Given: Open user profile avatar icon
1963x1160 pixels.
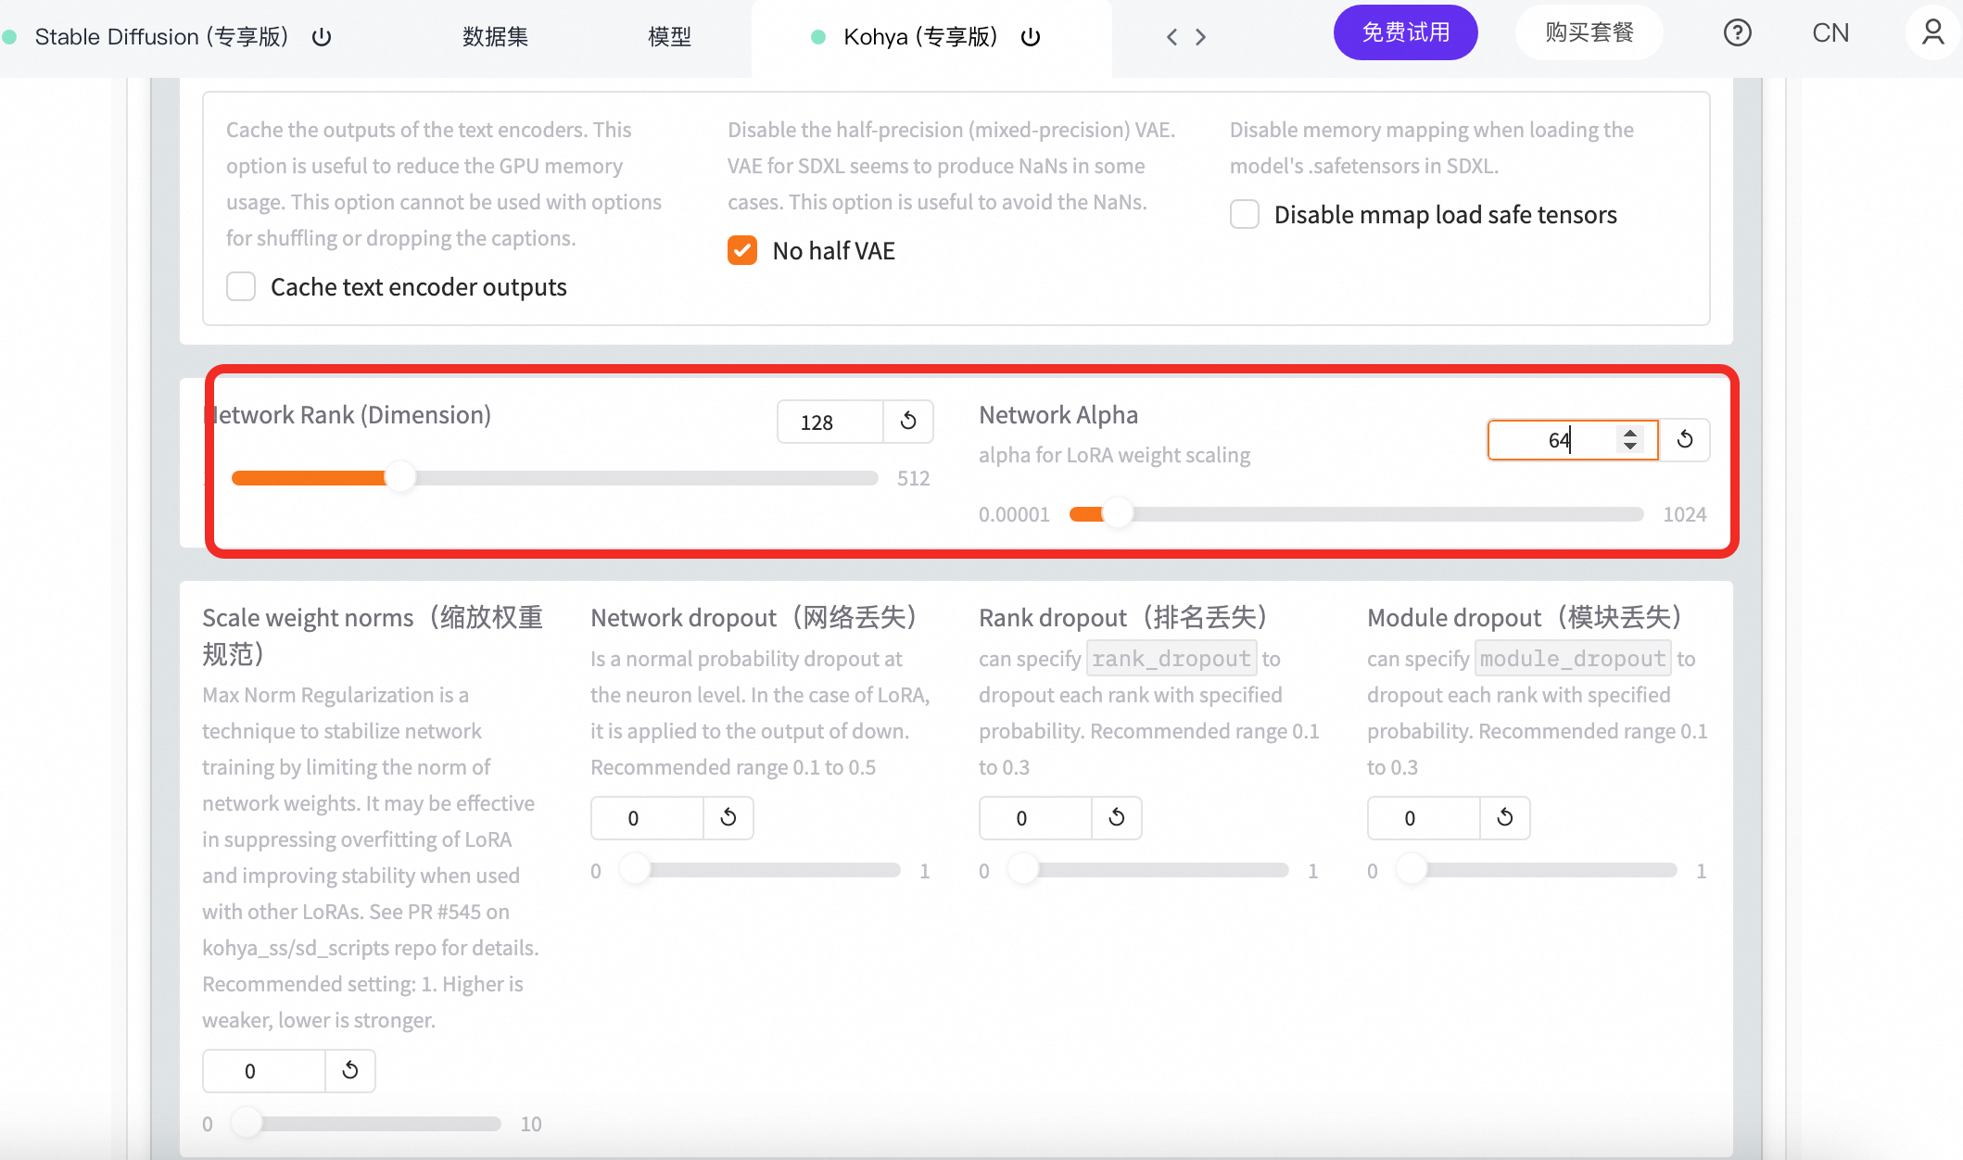Looking at the screenshot, I should tap(1932, 33).
